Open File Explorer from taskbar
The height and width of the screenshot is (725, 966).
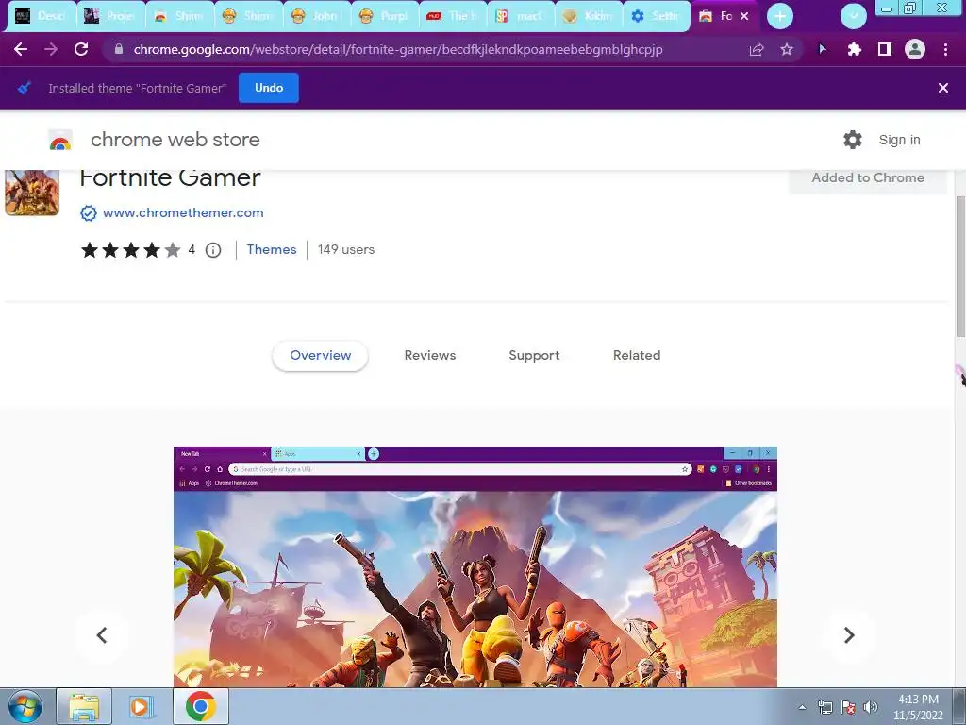(84, 706)
